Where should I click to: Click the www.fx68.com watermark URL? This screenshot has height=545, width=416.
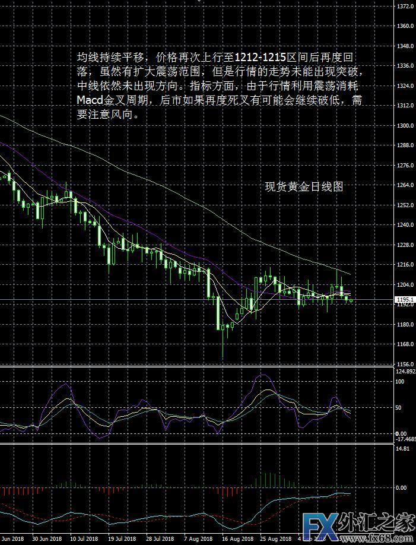coord(387,539)
